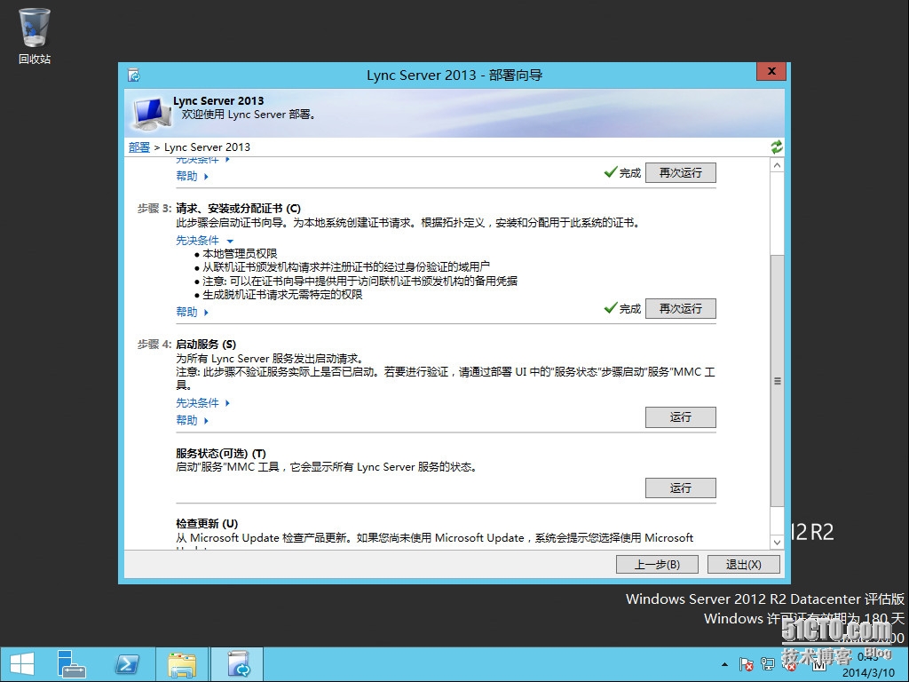
Task: Run the 服务状态(可选) tool
Action: (681, 488)
